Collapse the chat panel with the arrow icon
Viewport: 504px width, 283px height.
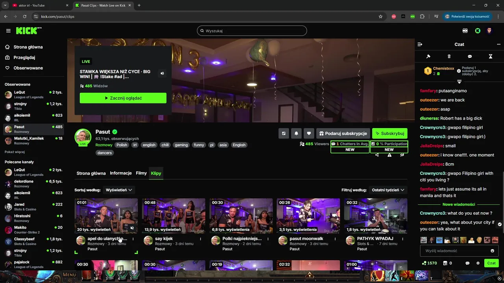point(420,44)
